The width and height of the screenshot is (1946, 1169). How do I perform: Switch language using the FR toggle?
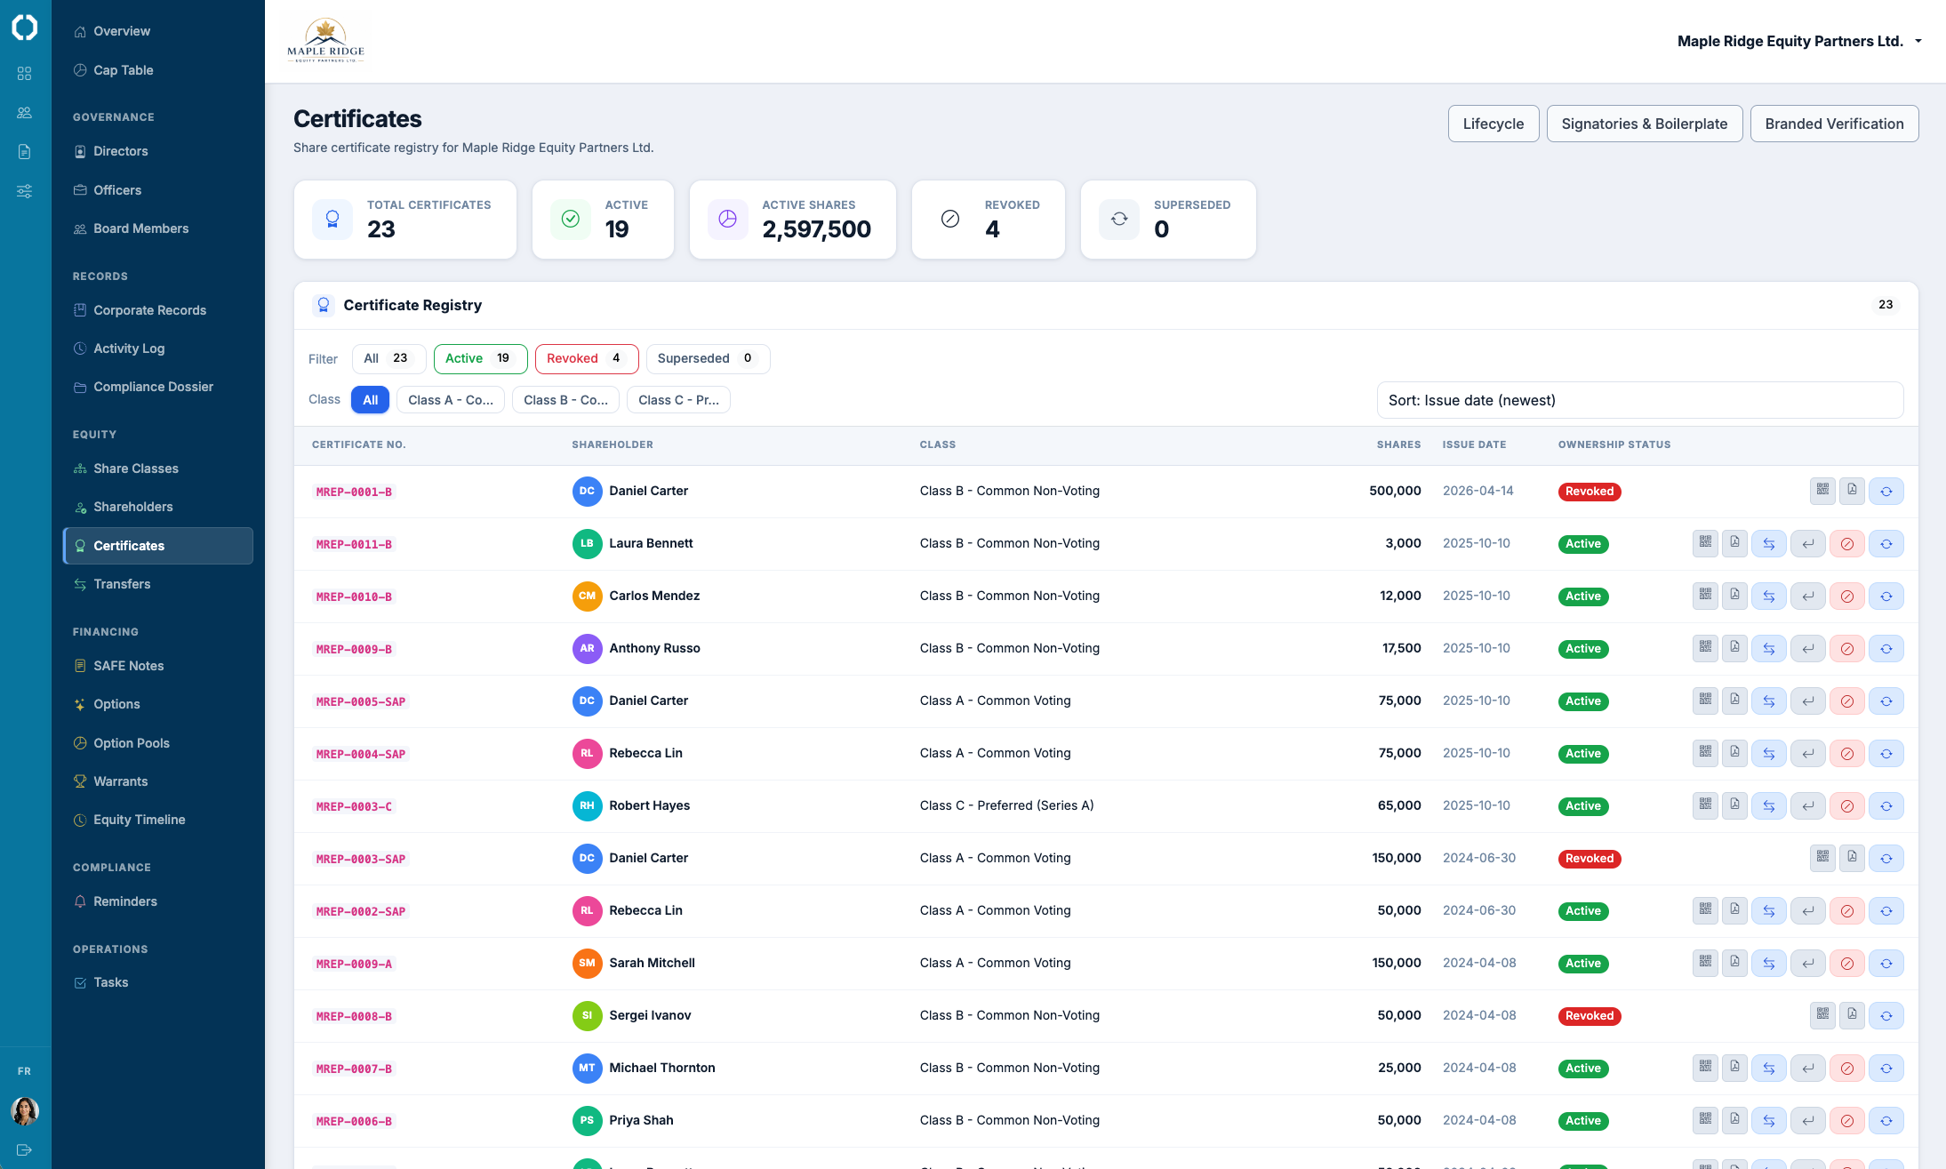click(25, 1071)
